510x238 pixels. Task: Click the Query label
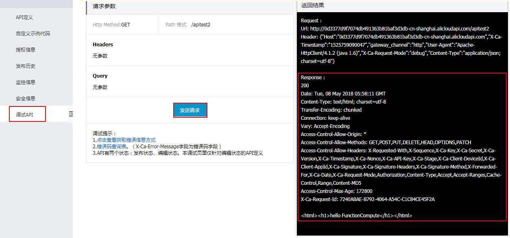[100, 76]
